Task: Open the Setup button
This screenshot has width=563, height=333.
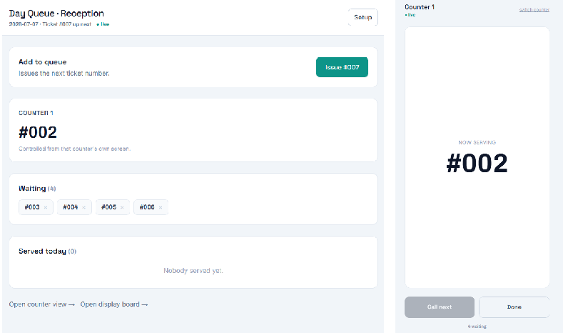Action: click(362, 17)
